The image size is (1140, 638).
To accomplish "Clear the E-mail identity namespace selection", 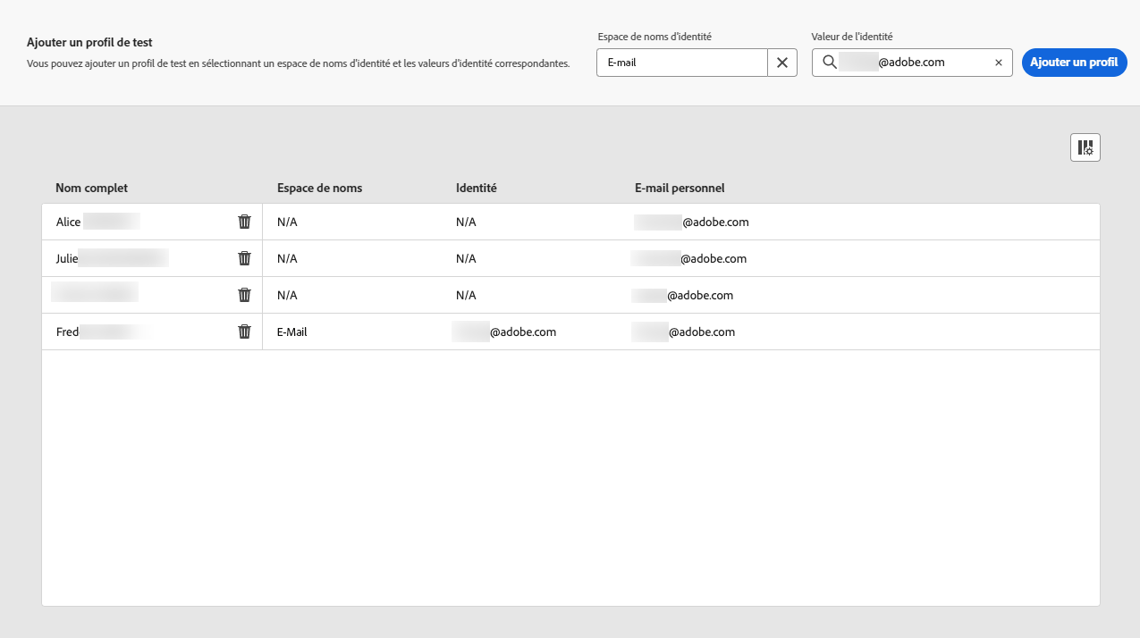I will coord(782,63).
